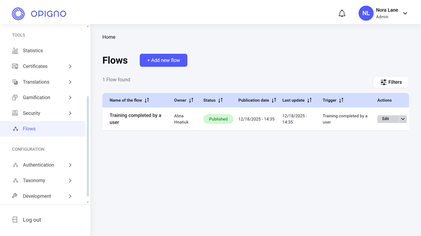Click the sidebar scrollbar thumb
Viewport: 421px width, 236px height.
point(88,147)
